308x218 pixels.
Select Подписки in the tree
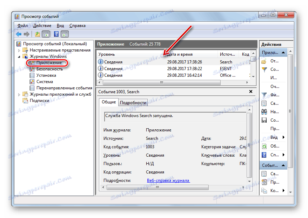(x=39, y=101)
